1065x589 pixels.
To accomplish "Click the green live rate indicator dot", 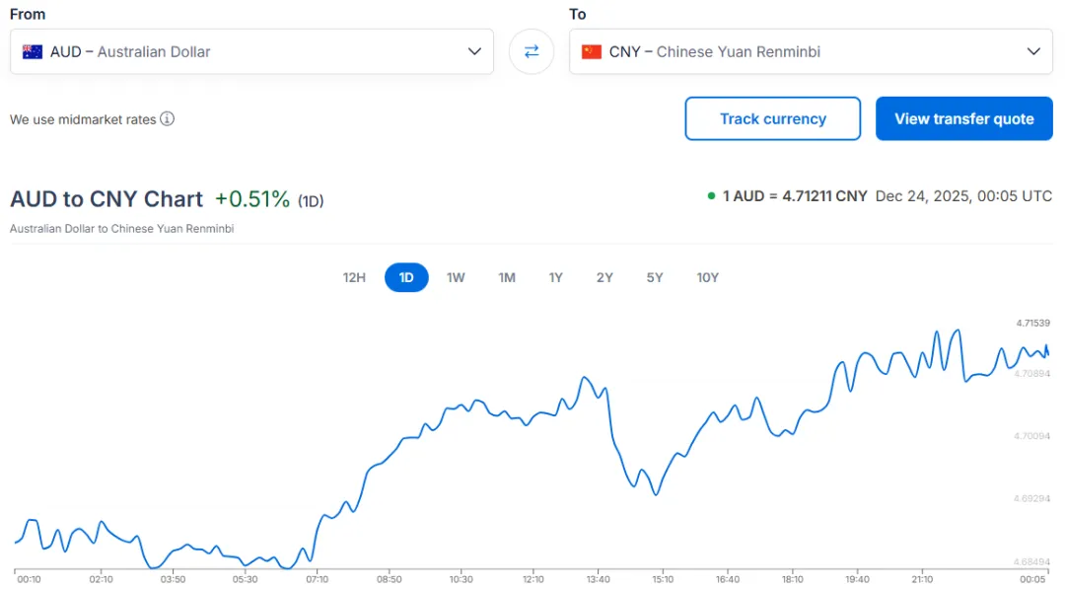I will pos(712,196).
